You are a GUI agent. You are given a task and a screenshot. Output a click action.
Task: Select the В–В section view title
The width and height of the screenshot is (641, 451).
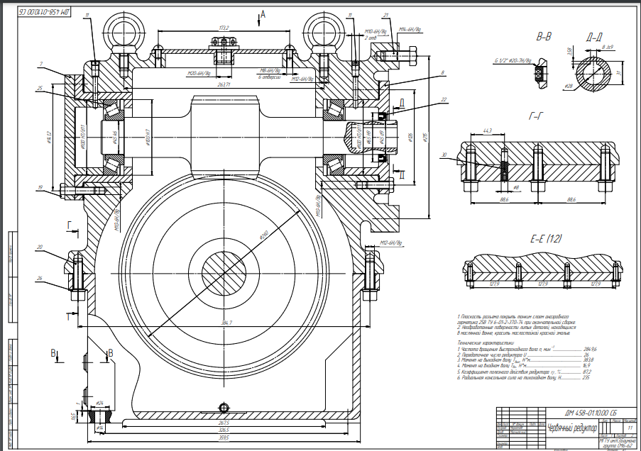tap(545, 35)
